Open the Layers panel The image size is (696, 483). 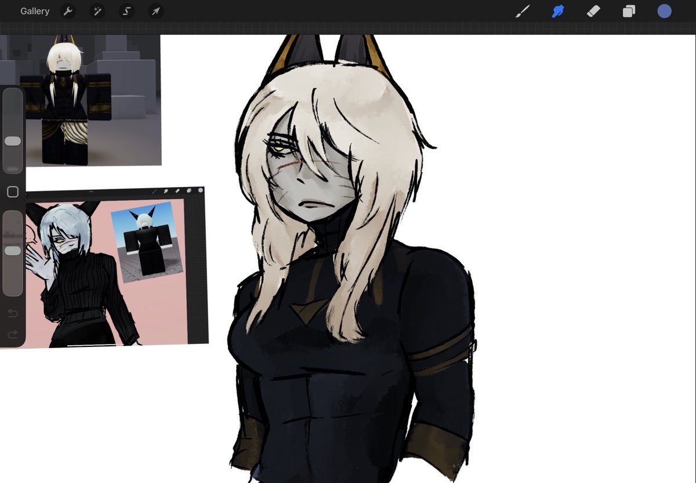coord(629,11)
